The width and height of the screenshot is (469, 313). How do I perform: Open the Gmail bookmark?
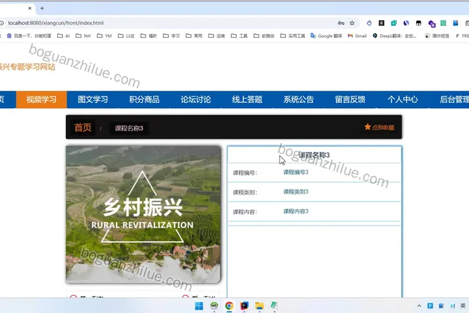coord(357,36)
